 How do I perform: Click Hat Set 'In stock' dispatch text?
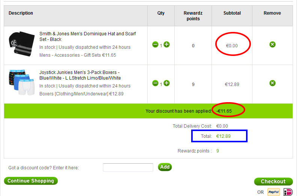point(85,47)
